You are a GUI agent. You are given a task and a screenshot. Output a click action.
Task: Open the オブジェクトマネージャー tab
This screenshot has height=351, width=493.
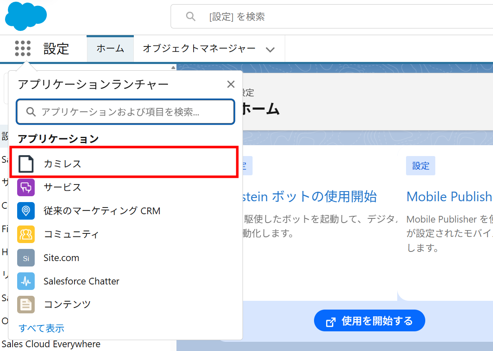coord(199,49)
